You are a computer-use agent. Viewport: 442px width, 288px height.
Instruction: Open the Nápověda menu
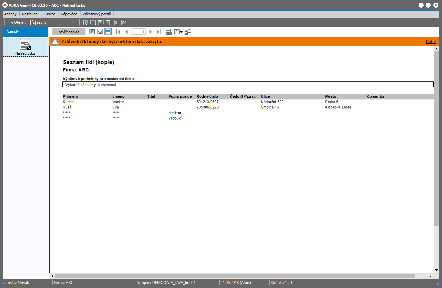click(69, 14)
